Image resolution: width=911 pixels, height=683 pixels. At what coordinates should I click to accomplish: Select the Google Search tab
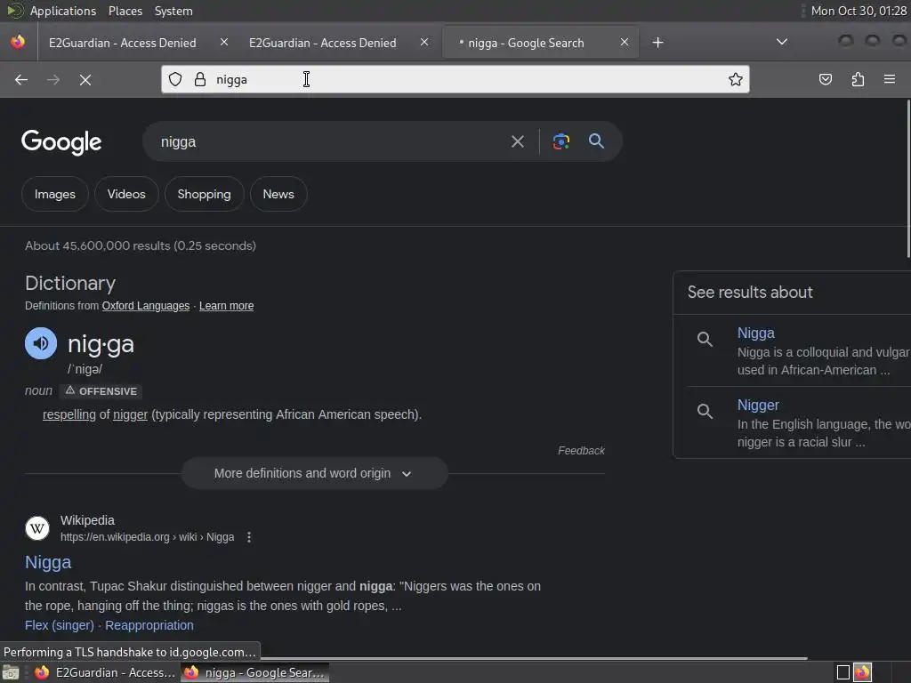coord(540,43)
